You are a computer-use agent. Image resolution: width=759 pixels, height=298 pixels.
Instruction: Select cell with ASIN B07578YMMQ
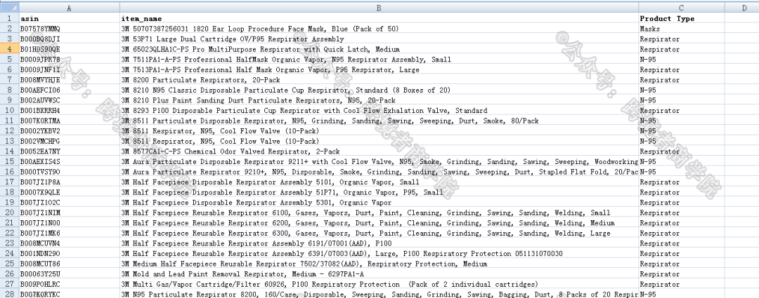pos(70,29)
